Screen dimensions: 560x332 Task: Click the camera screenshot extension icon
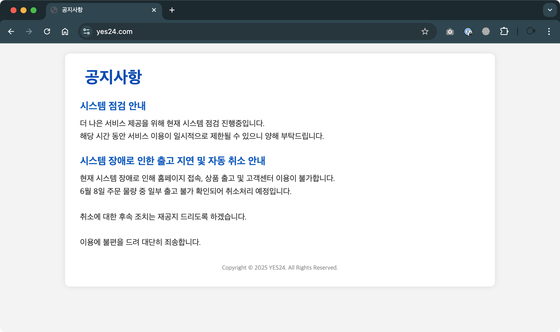coord(450,32)
